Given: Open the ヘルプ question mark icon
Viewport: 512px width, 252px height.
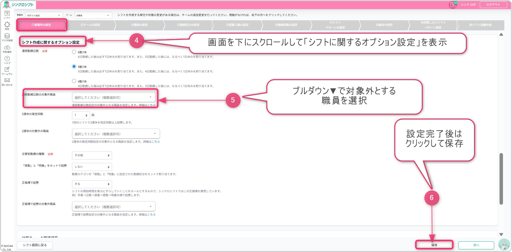Looking at the screenshot, I should [7, 59].
